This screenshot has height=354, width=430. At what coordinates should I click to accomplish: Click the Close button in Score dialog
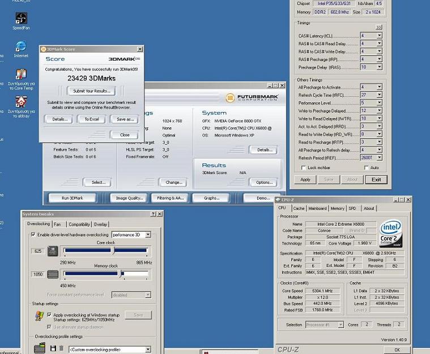pos(125,135)
